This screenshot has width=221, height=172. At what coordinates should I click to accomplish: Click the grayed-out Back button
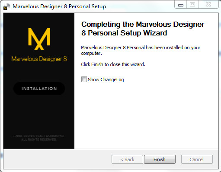coord(127,159)
